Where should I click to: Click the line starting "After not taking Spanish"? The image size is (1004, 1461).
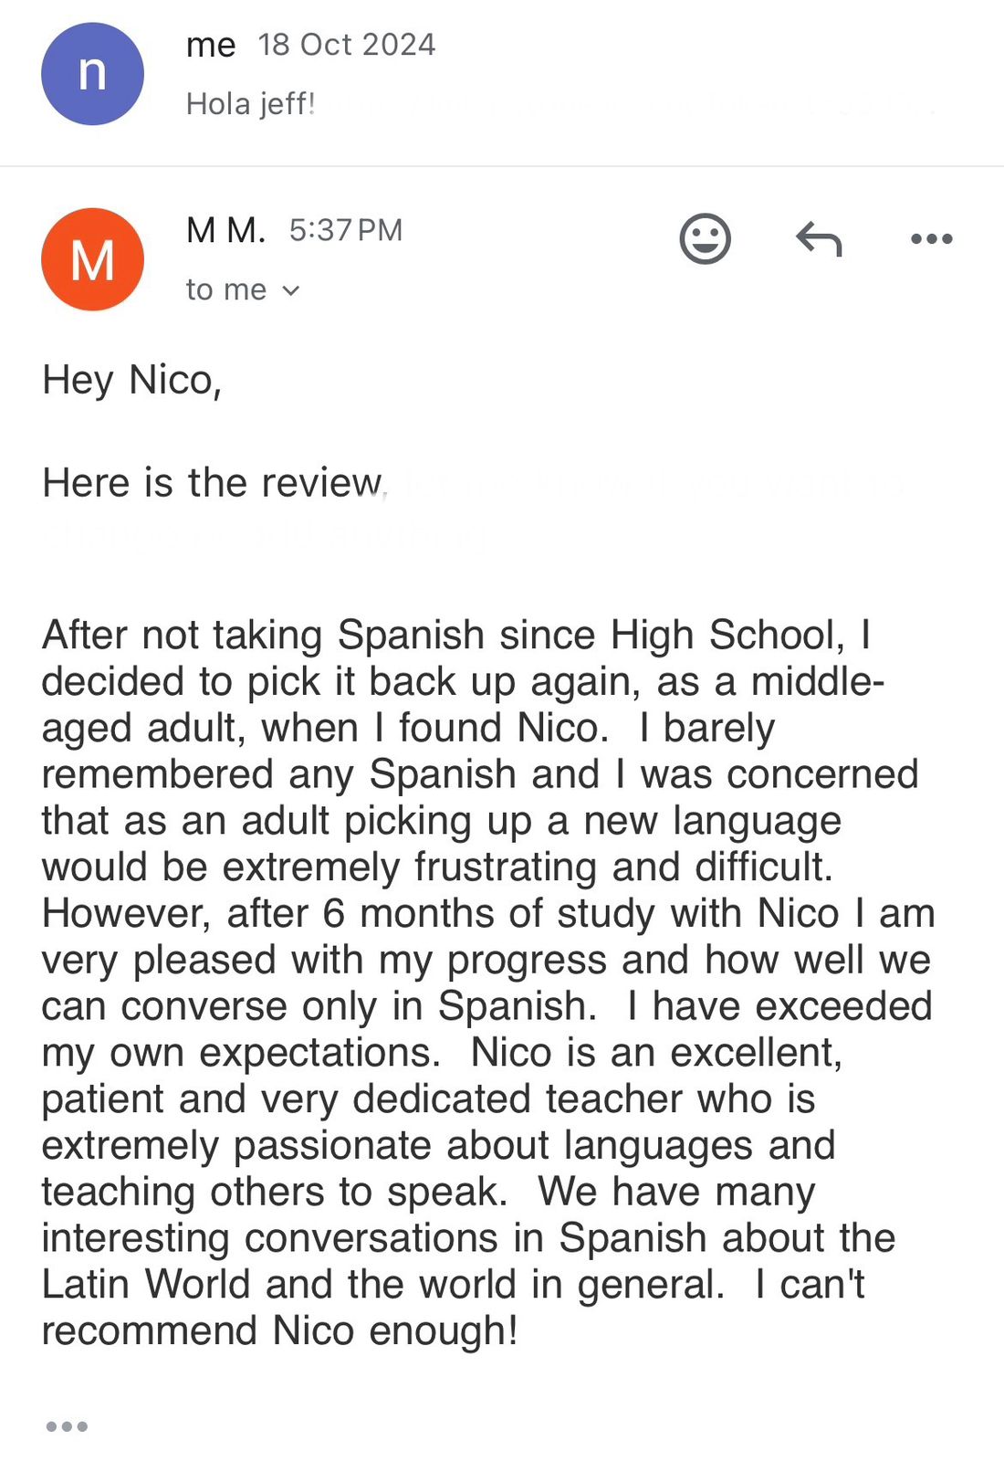pyautogui.click(x=456, y=635)
